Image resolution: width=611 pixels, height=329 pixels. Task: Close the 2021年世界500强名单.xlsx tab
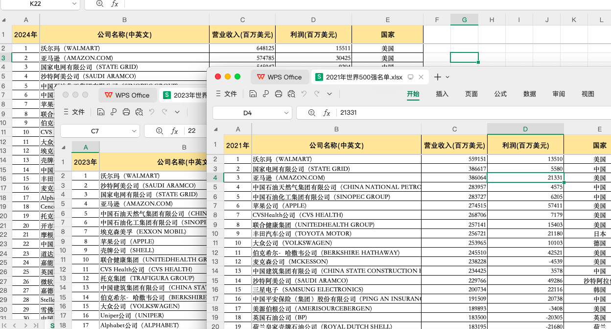421,77
